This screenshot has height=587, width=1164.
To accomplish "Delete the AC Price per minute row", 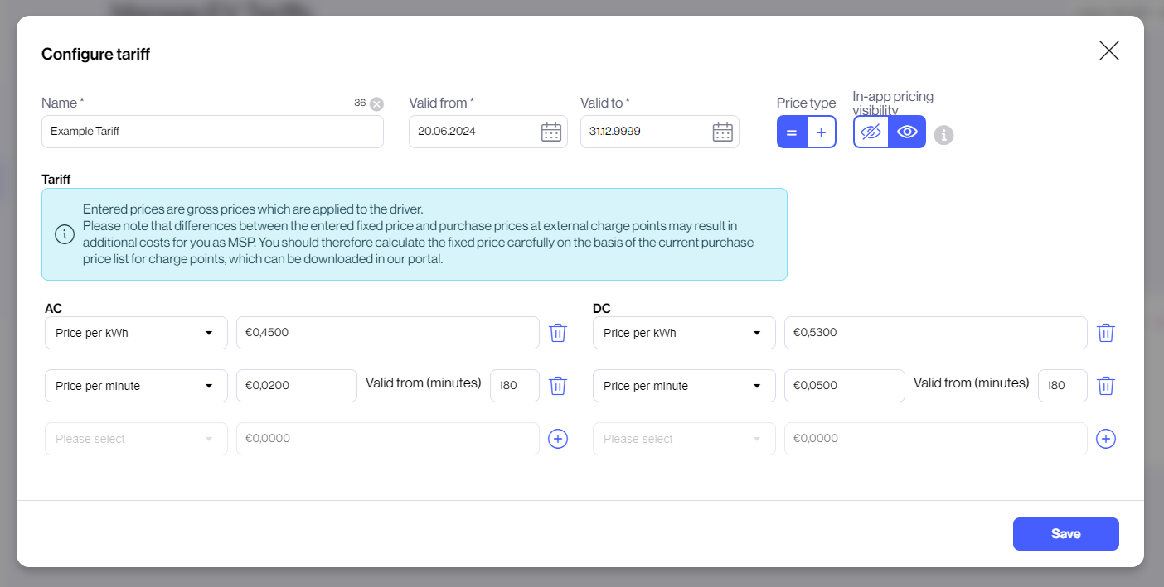I will tap(558, 386).
